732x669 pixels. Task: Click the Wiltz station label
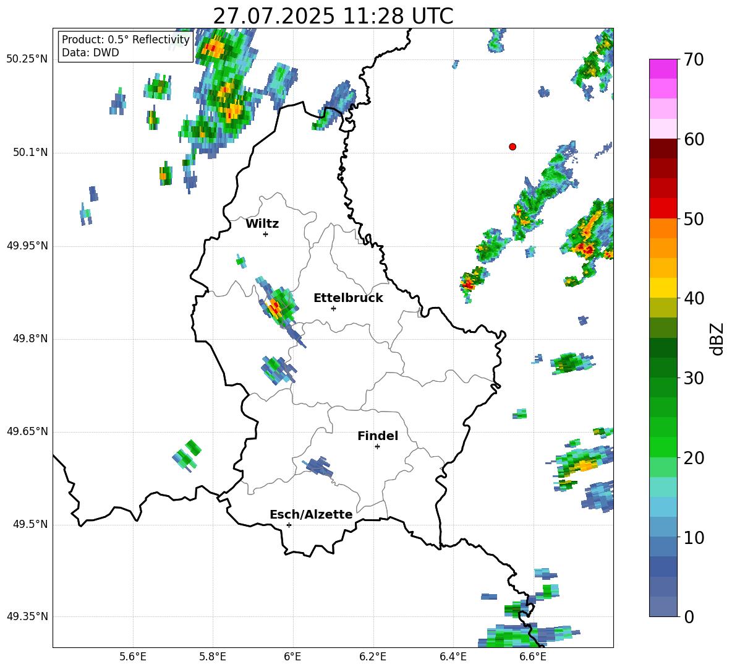tap(262, 224)
